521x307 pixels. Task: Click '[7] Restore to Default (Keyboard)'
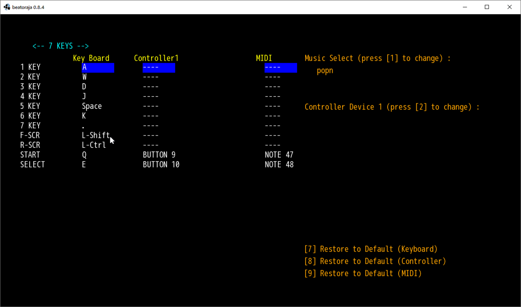coord(371,249)
